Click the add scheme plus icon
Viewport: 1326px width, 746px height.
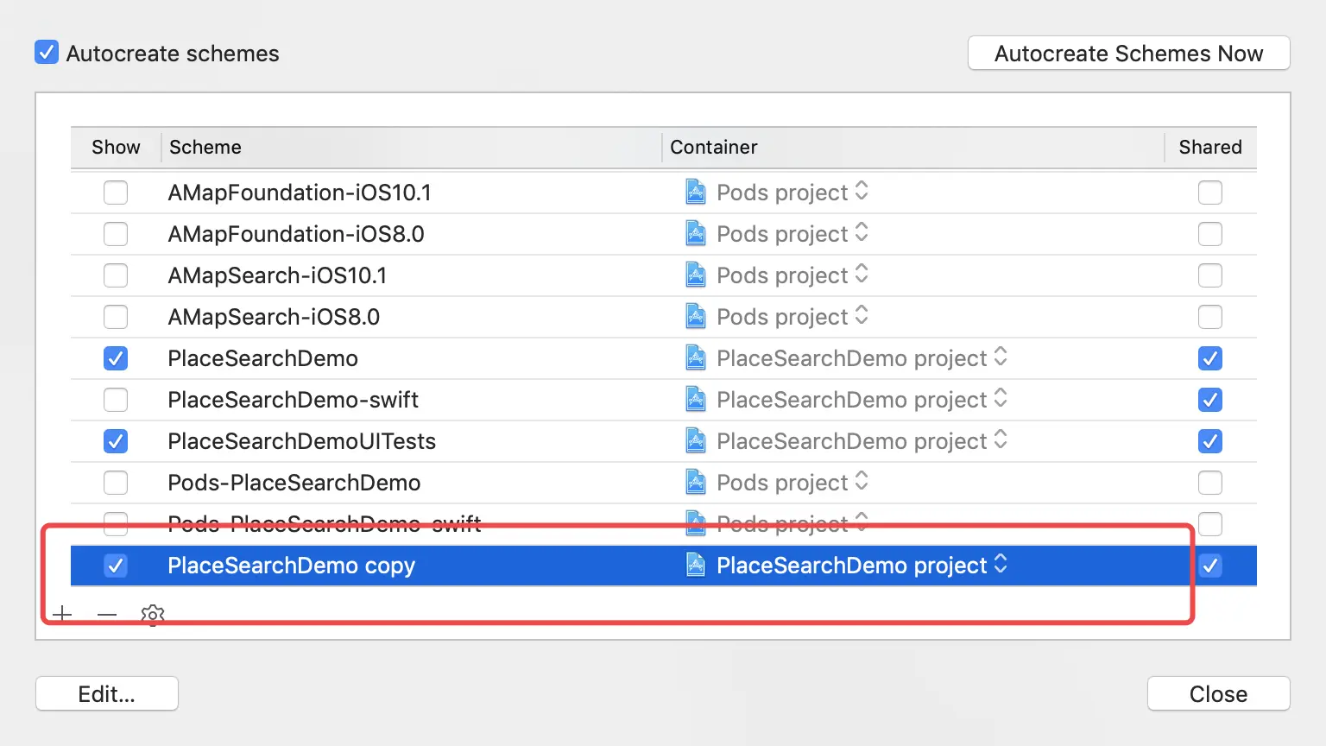(x=62, y=614)
